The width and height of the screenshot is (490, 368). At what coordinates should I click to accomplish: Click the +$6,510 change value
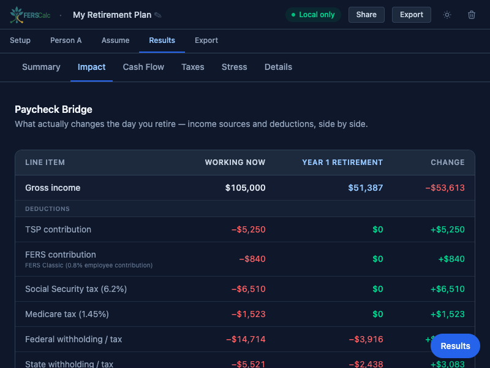pyautogui.click(x=448, y=289)
